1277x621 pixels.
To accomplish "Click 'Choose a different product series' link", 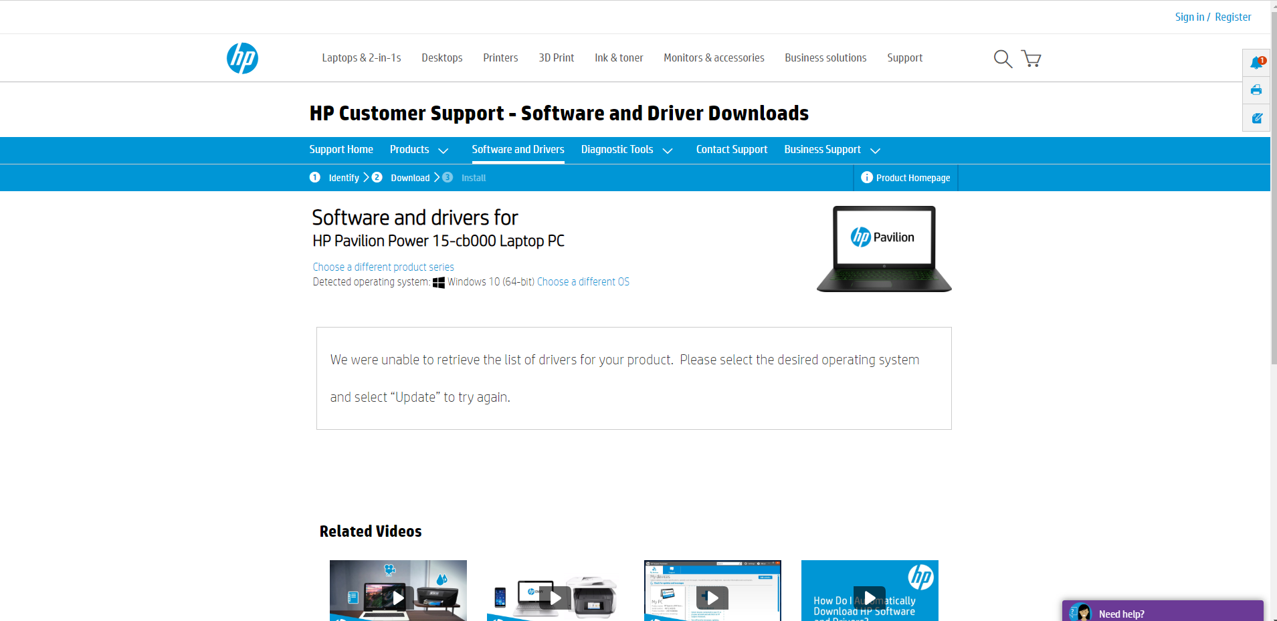I will point(383,267).
